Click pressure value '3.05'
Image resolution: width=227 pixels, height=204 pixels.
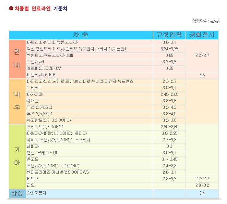tap(169, 56)
